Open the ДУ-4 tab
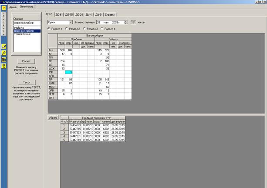Image resolution: width=267 pixels, height=188 pixels. tap(89, 15)
